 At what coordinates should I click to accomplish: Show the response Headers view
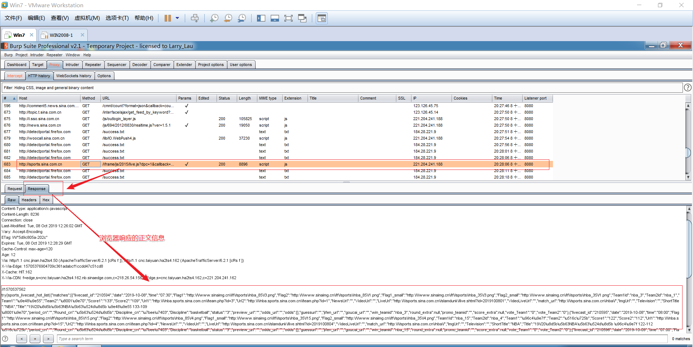29,200
